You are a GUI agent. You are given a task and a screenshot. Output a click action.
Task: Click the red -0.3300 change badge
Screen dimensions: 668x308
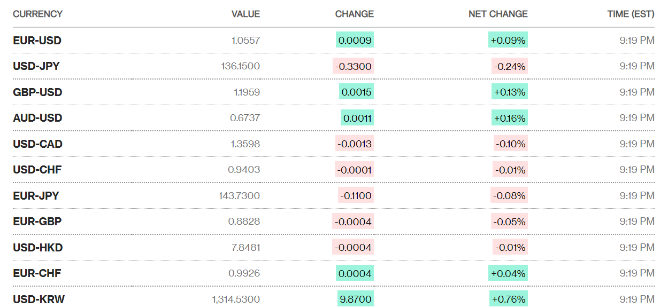(x=353, y=66)
